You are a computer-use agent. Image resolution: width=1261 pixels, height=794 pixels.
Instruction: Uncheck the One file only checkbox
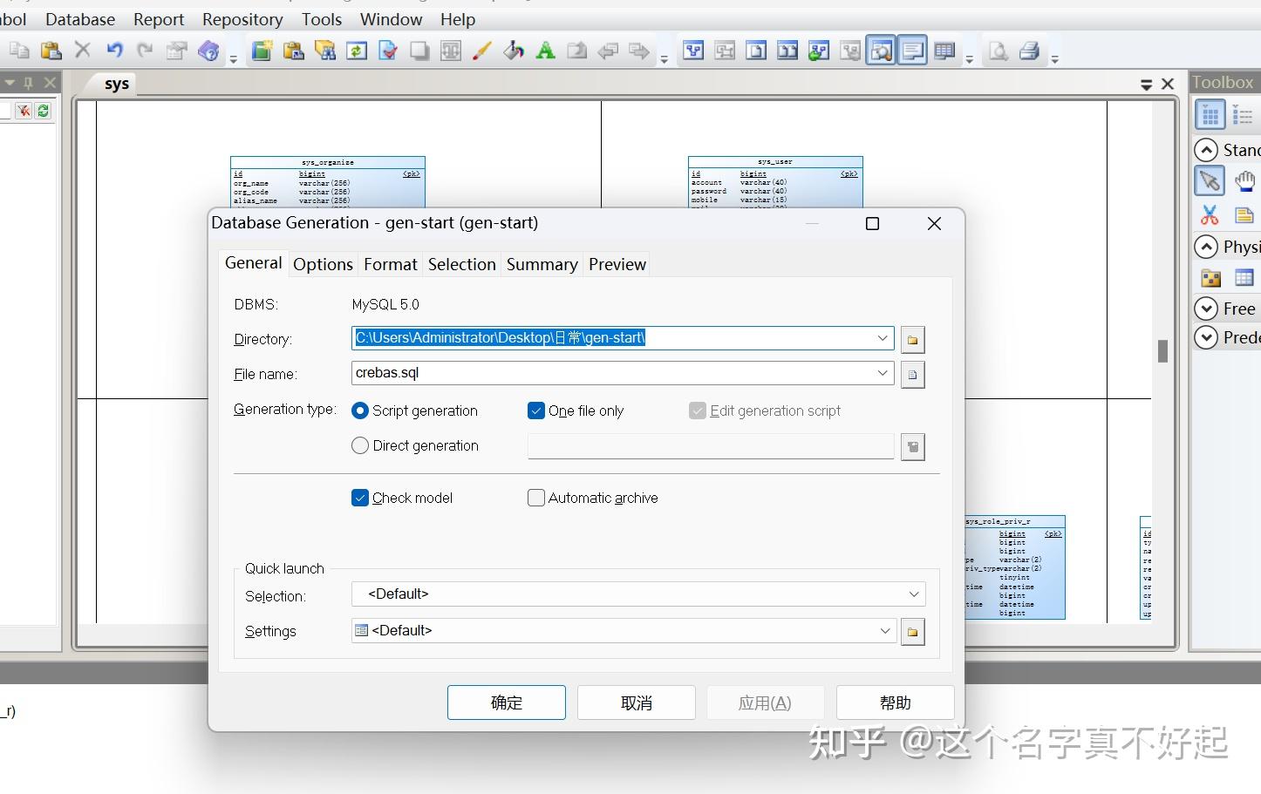click(536, 411)
